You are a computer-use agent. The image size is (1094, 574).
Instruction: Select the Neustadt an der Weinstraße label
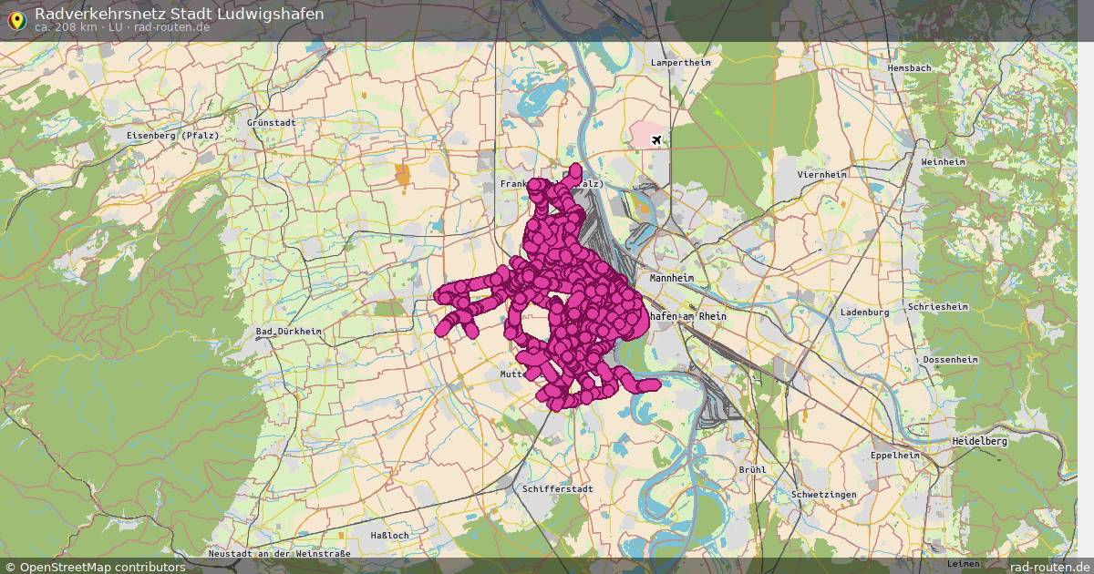point(278,552)
